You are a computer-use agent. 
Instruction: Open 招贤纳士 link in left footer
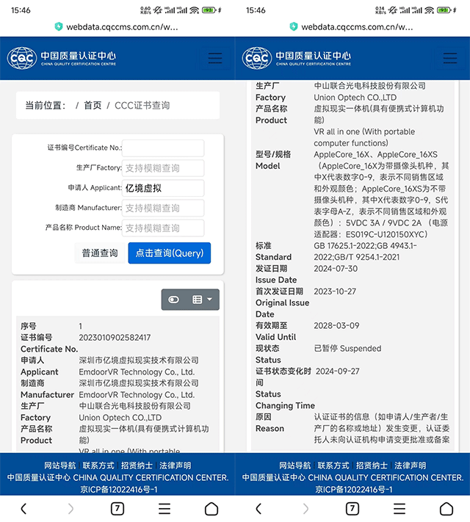click(137, 465)
